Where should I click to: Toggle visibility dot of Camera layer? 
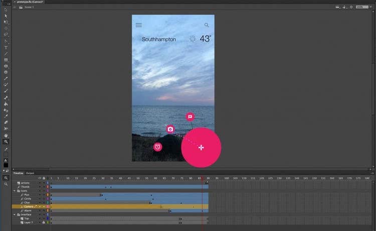(40, 206)
